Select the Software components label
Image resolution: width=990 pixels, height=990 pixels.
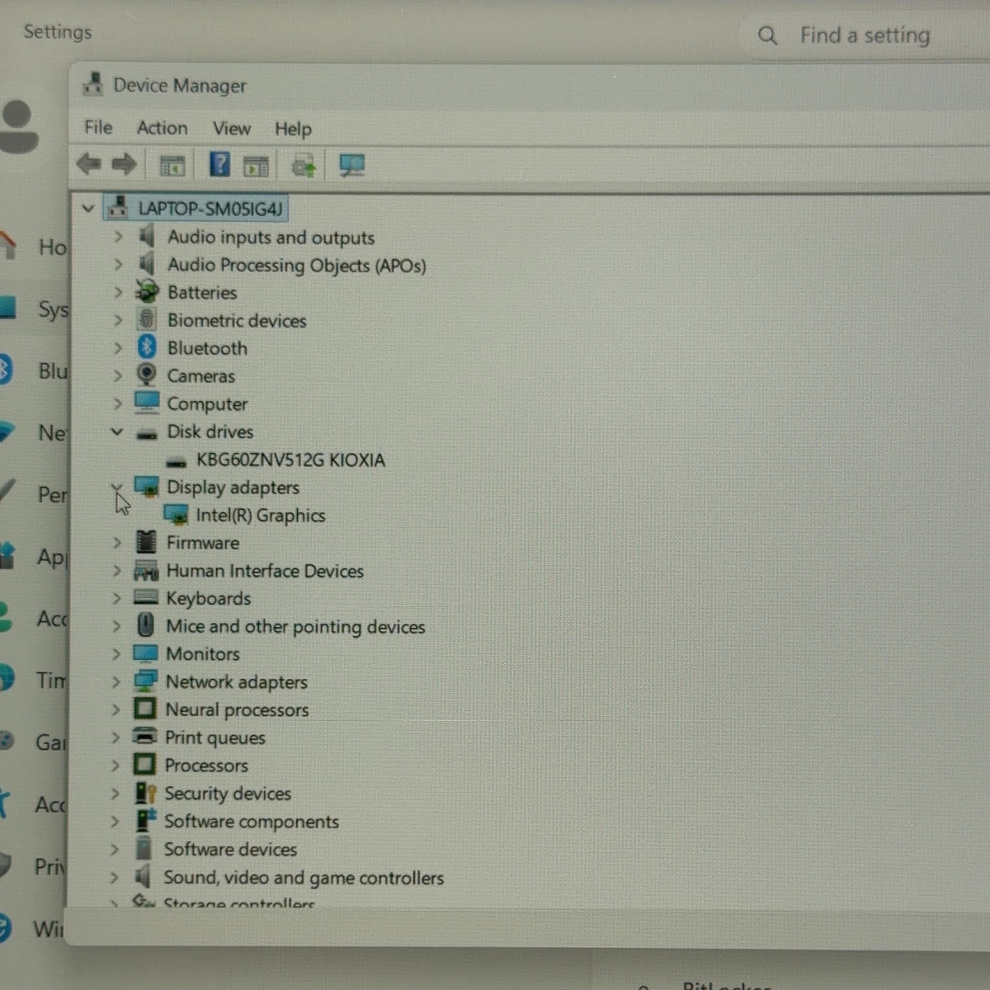pyautogui.click(x=251, y=822)
